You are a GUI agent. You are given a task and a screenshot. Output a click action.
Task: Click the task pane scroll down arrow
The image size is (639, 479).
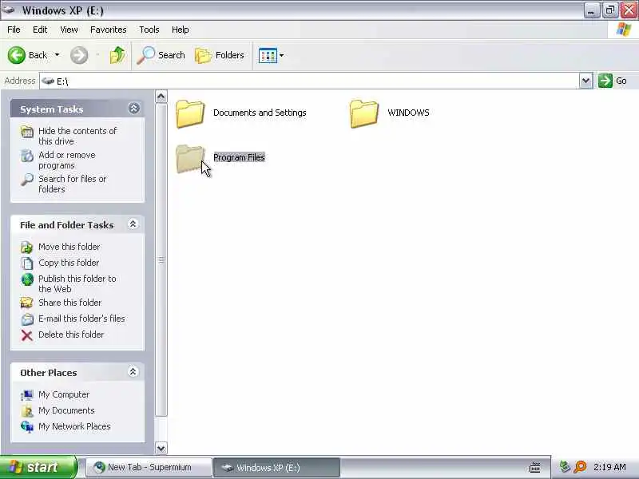coord(161,449)
